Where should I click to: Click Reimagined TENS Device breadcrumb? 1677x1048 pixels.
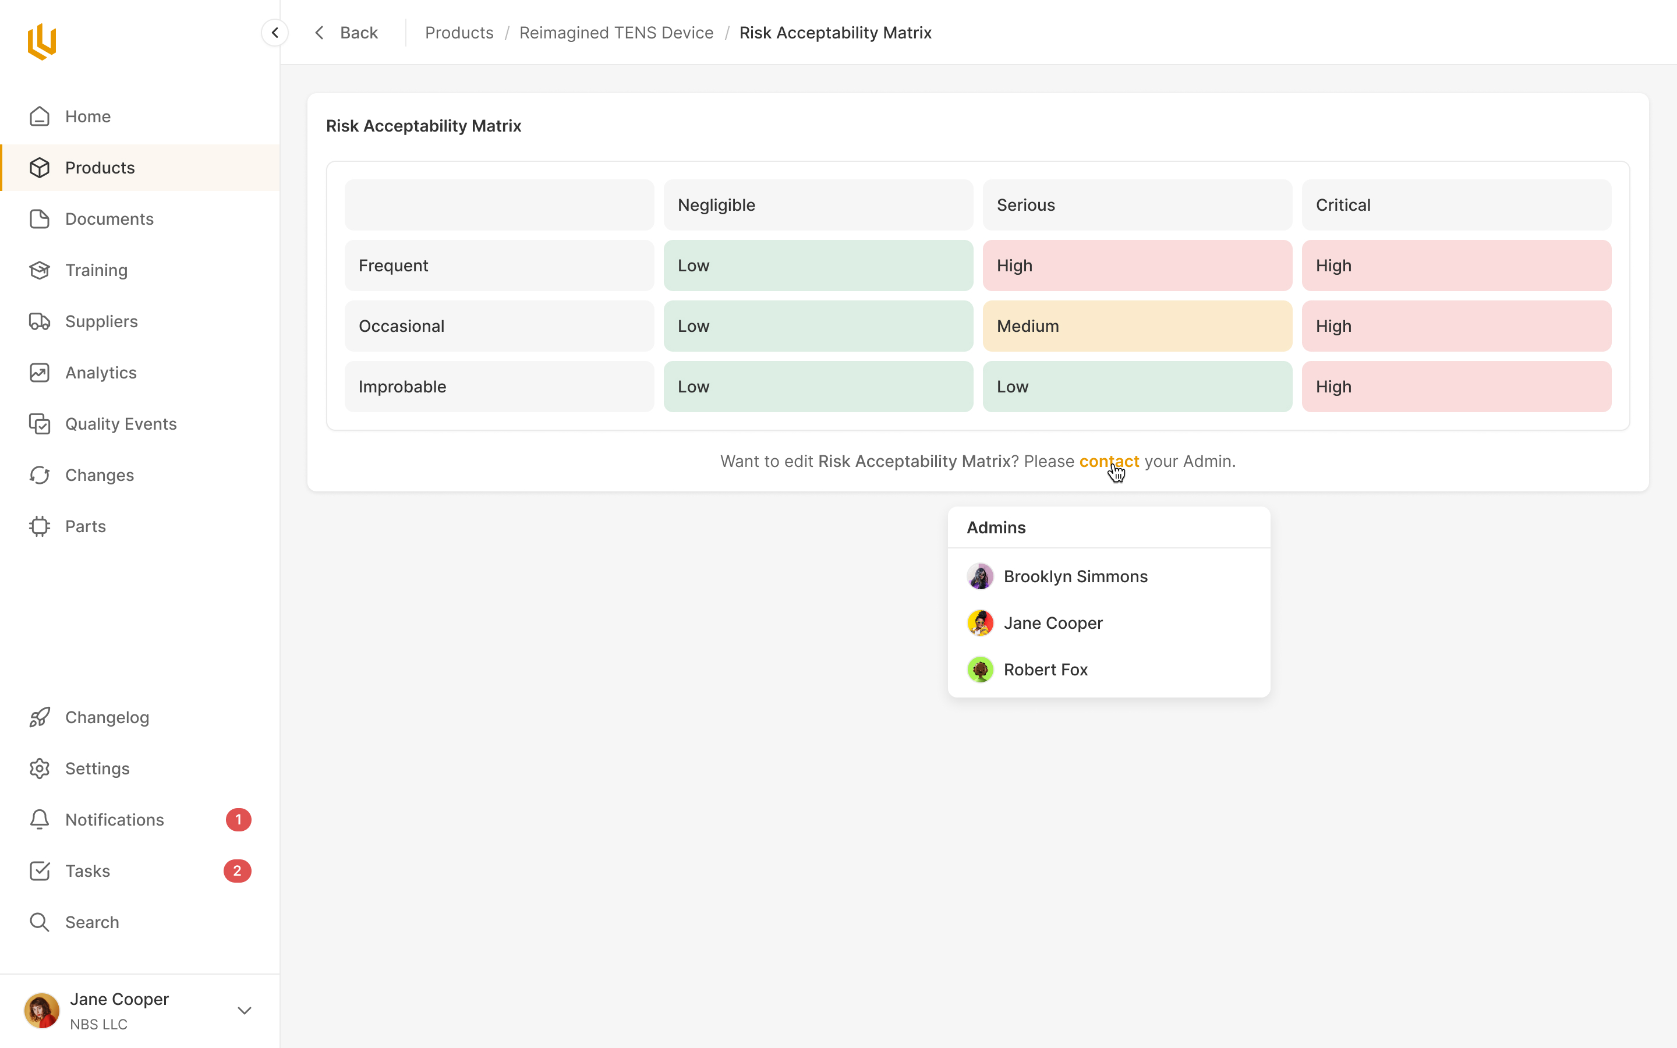click(x=616, y=33)
